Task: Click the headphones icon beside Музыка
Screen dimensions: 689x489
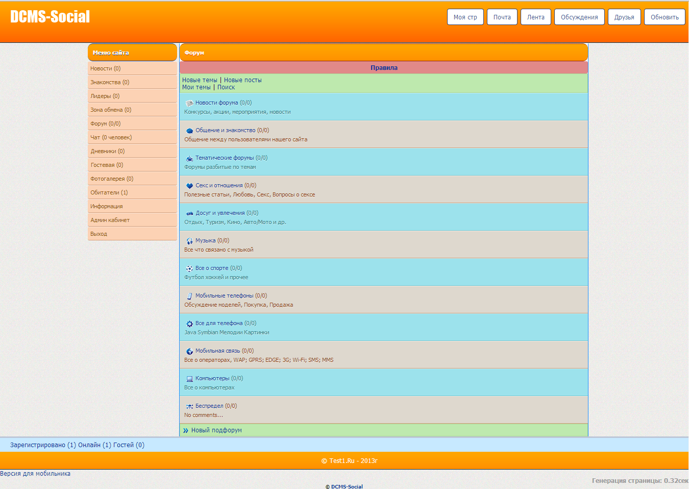Action: click(x=189, y=241)
